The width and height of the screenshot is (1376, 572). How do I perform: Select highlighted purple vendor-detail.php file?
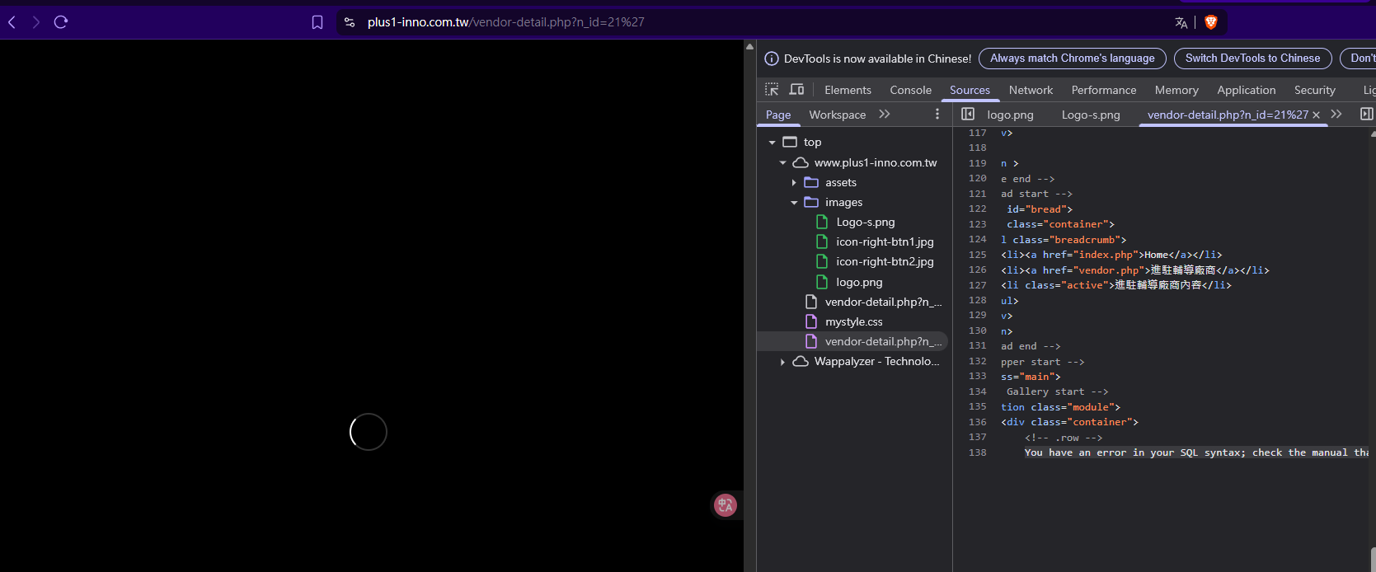[882, 341]
